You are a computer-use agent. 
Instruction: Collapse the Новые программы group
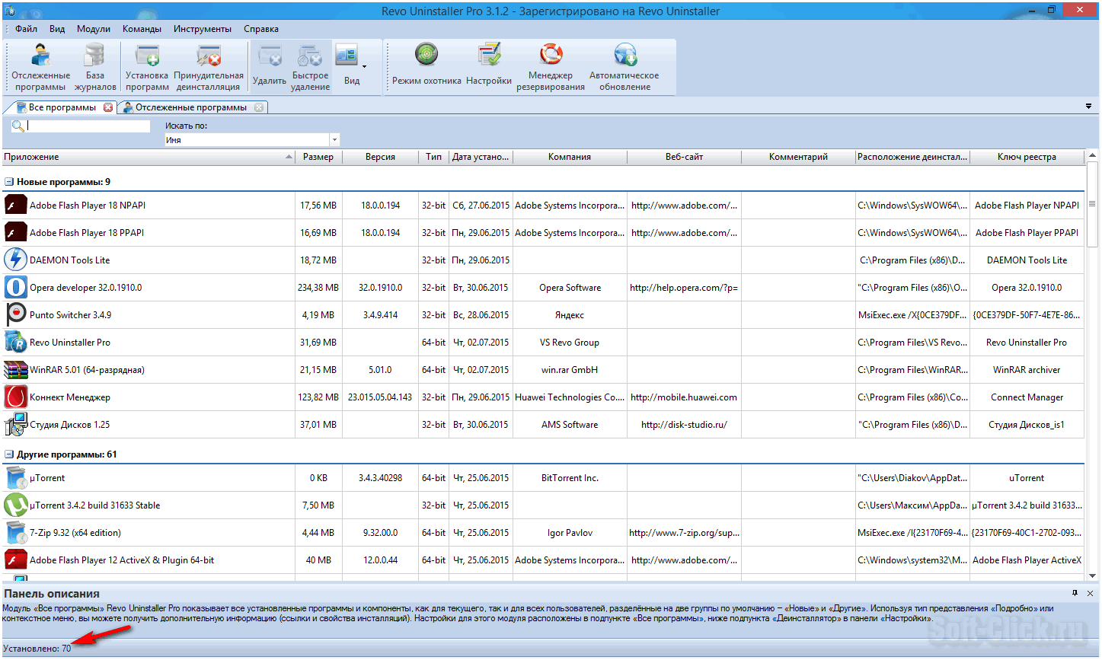9,182
